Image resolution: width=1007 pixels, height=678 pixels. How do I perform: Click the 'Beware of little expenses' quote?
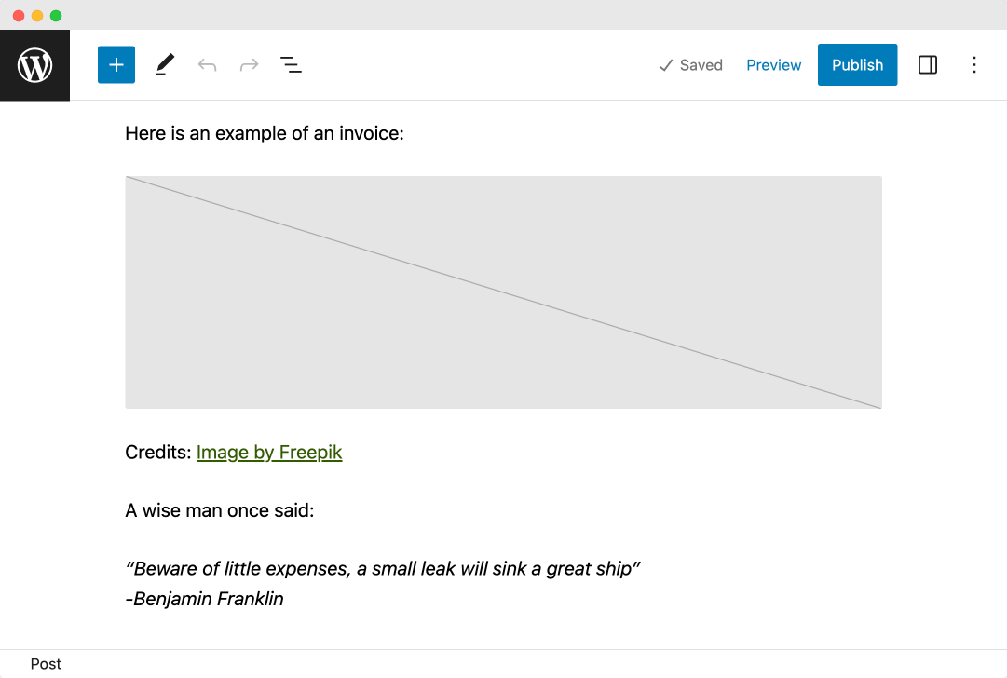pos(383,568)
